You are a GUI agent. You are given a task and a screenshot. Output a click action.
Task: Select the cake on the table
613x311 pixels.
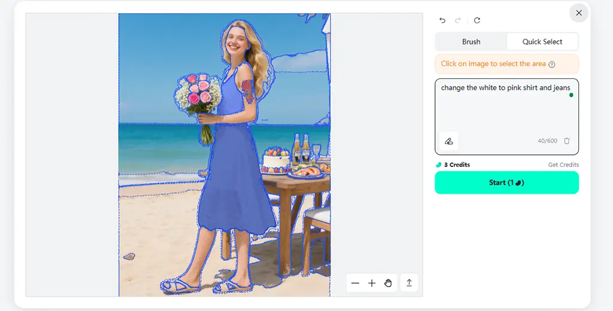point(276,160)
